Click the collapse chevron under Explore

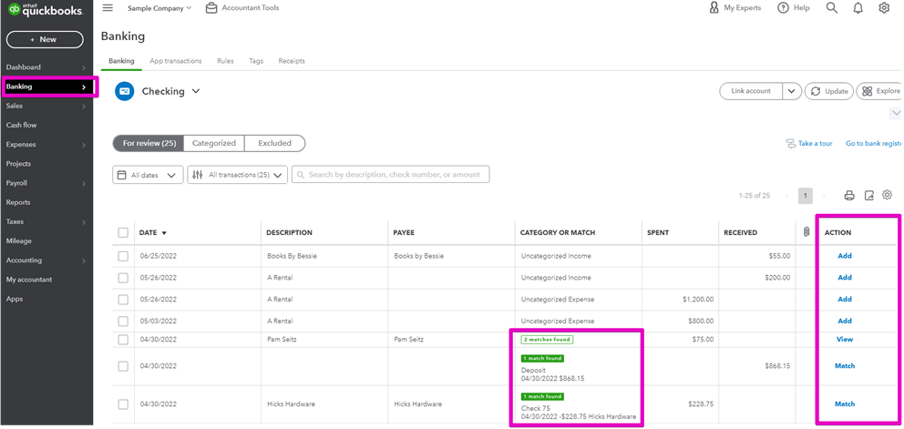[x=896, y=113]
